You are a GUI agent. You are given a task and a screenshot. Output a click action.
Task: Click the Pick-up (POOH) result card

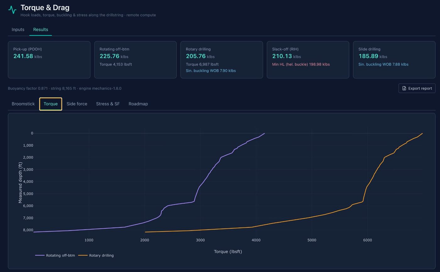pos(49,60)
